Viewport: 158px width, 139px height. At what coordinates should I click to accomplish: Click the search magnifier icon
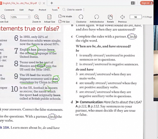click(x=64, y=9)
